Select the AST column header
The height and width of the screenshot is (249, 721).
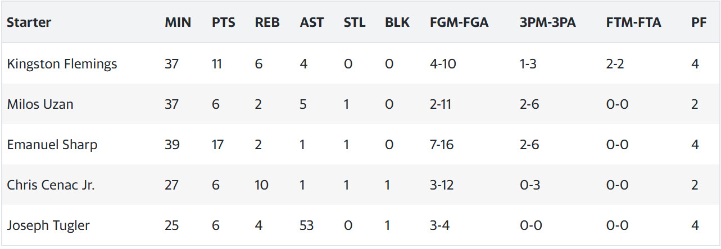coord(312,22)
